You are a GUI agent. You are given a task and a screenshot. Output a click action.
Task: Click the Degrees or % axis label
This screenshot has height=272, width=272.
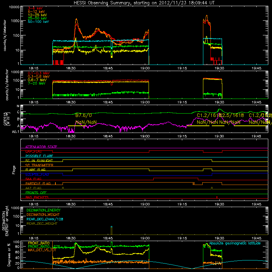(x=9, y=255)
